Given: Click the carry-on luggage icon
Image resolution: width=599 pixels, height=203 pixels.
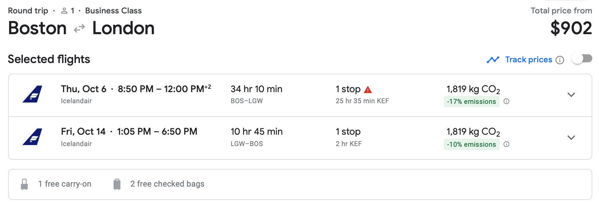Looking at the screenshot, I should [24, 184].
